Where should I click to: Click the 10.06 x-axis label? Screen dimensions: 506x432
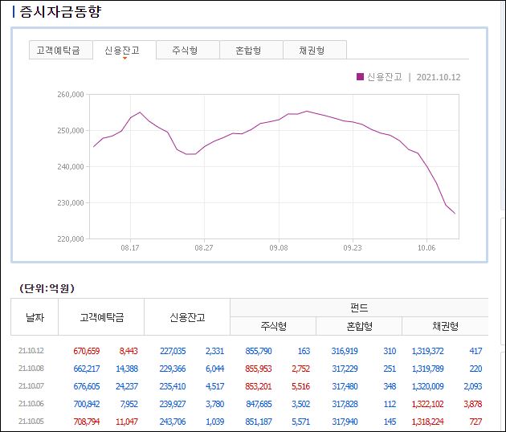tap(426, 248)
